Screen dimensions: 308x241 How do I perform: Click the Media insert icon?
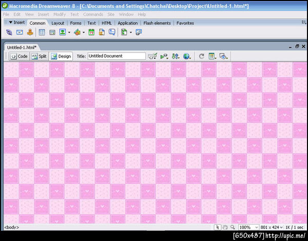click(x=77, y=32)
